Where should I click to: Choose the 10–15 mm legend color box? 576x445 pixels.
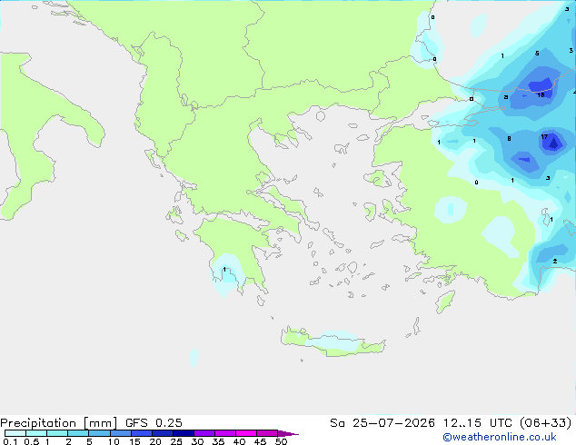tap(120, 433)
